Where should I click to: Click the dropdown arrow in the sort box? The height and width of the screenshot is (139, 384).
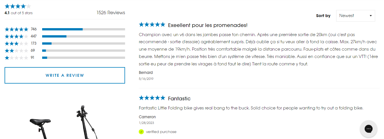click(x=371, y=16)
